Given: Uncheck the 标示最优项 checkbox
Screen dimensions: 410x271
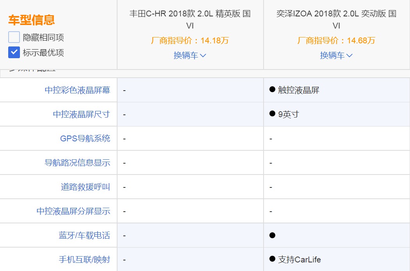Looking at the screenshot, I should [x=14, y=52].
